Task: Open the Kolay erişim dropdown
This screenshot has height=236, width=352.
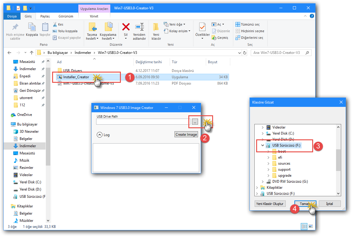Action: [177, 31]
